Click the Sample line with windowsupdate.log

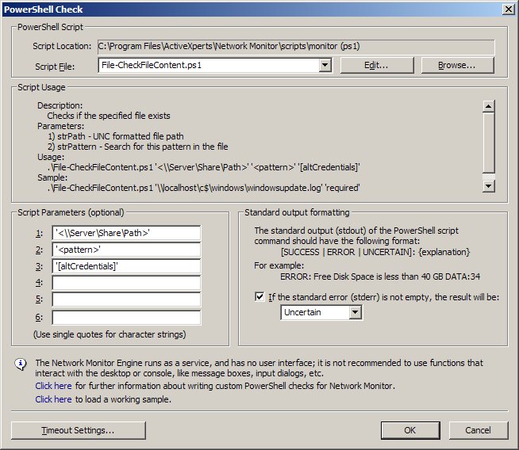click(x=204, y=188)
